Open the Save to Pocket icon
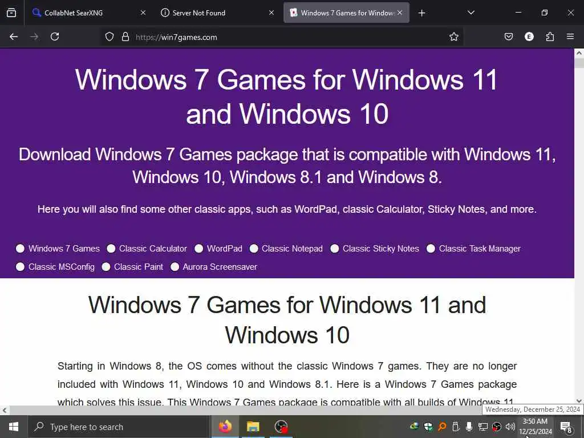Image resolution: width=584 pixels, height=438 pixels. pyautogui.click(x=508, y=37)
